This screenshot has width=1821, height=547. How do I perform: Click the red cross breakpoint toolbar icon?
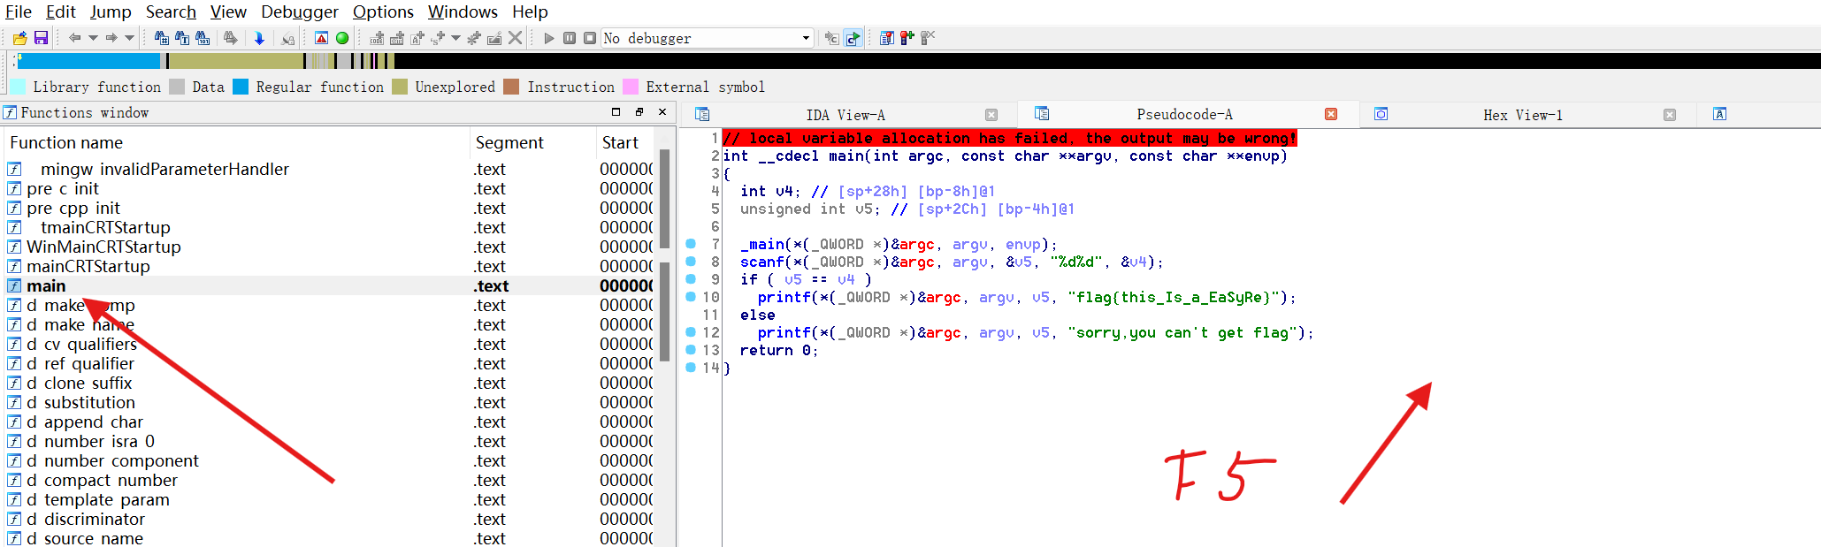tap(907, 38)
